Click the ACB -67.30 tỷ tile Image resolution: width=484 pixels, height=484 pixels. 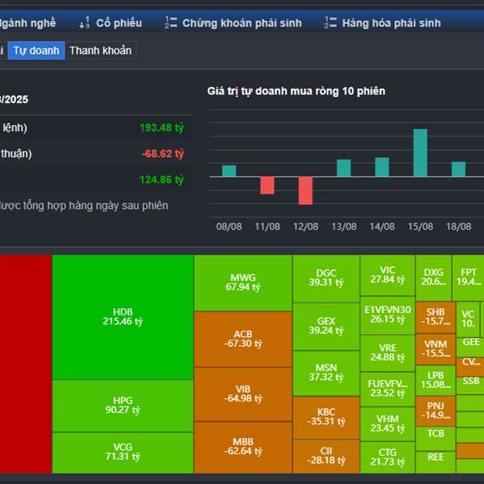tap(244, 340)
